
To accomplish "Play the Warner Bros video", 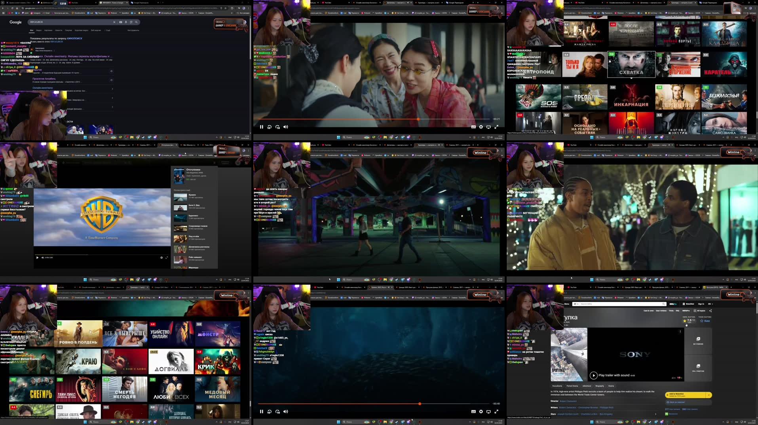I will point(38,257).
